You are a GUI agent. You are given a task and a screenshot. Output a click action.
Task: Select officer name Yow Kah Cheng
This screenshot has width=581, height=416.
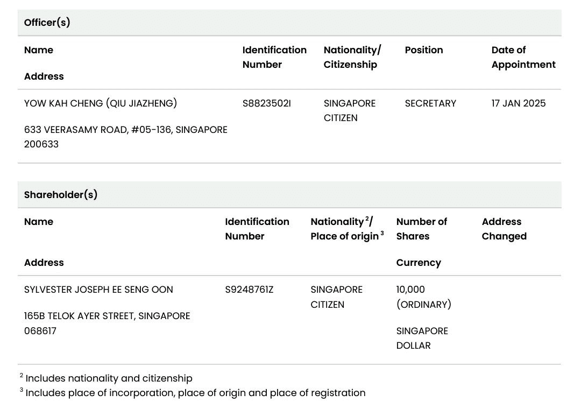tap(101, 103)
